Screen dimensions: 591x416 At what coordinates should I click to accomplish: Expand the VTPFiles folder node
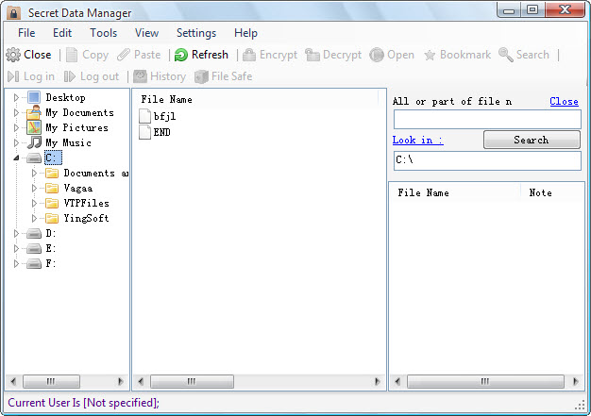pos(34,204)
